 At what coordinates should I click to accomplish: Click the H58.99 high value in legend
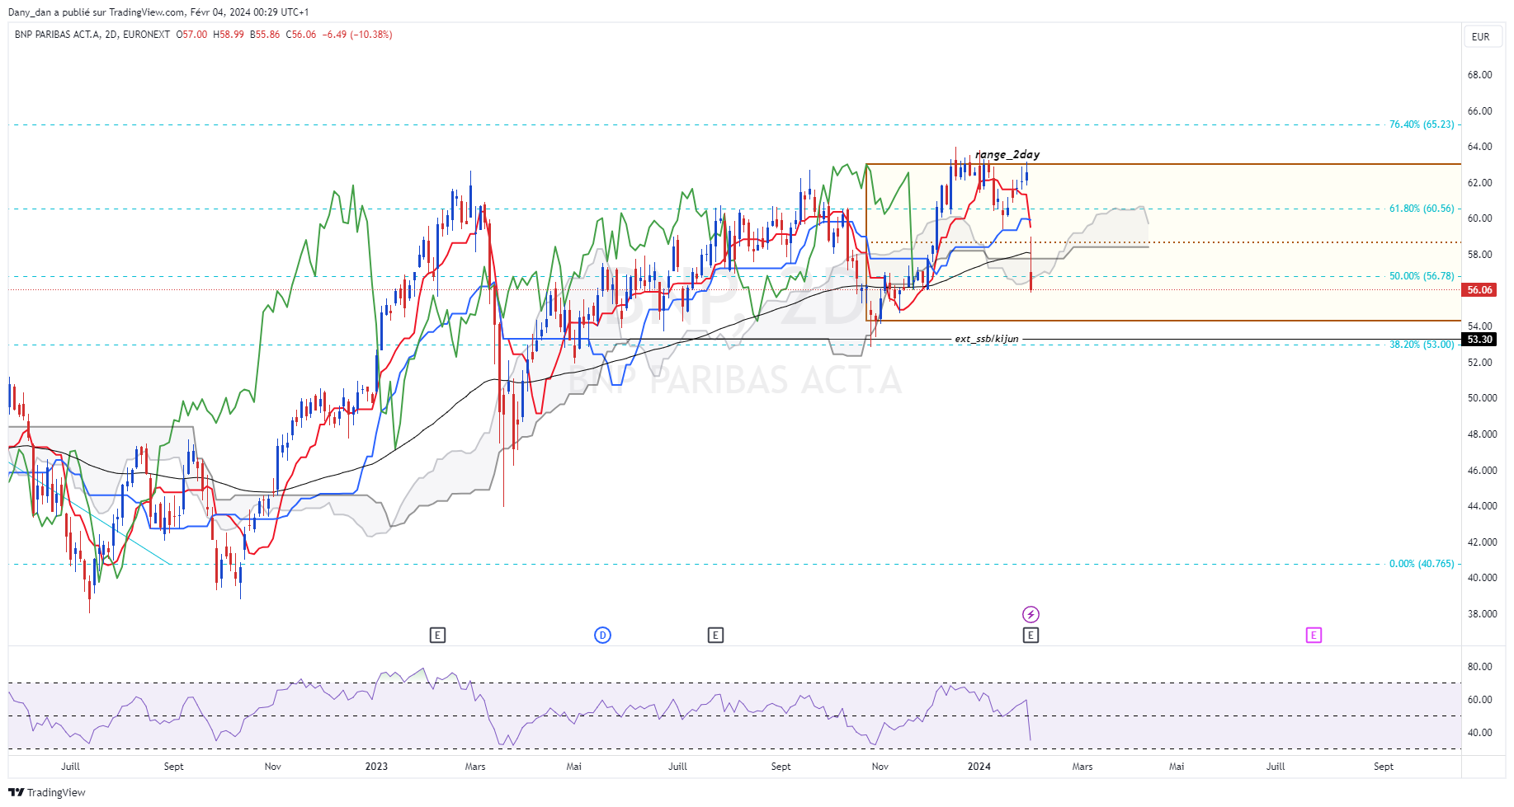(229, 35)
